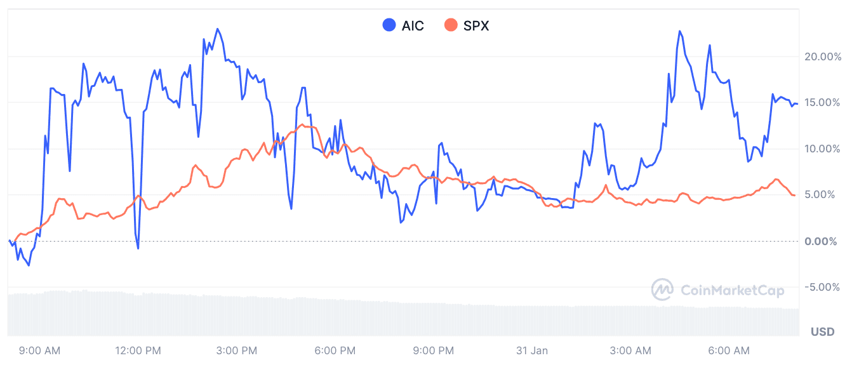Select the 3:00 AM time axis label

click(x=630, y=350)
